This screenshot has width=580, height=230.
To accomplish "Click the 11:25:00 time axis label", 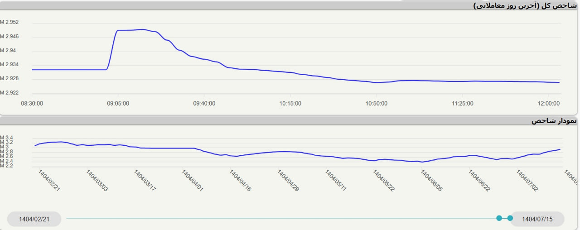I will click(x=462, y=103).
